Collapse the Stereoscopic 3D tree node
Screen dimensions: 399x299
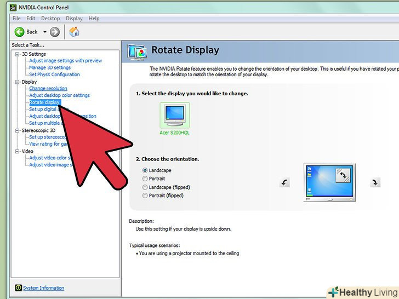coord(18,130)
